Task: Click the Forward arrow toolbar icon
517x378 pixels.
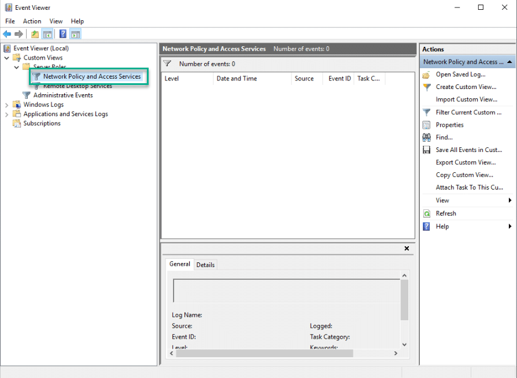Action: (19, 34)
